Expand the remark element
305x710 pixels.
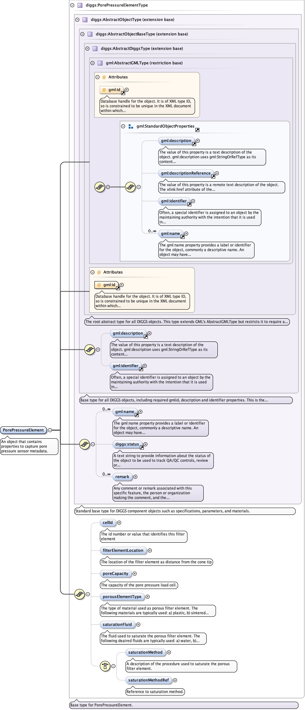click(135, 477)
